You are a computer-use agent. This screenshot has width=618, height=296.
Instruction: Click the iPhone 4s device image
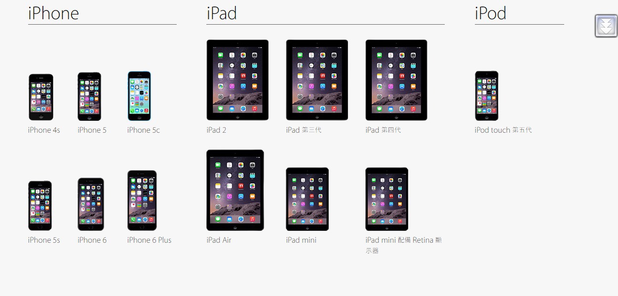coord(41,97)
